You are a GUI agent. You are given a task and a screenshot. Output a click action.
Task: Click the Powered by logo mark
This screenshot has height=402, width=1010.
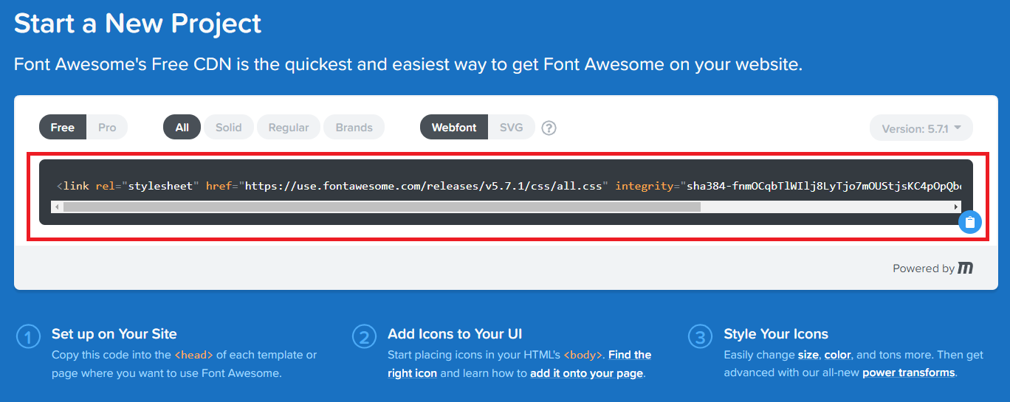[966, 268]
